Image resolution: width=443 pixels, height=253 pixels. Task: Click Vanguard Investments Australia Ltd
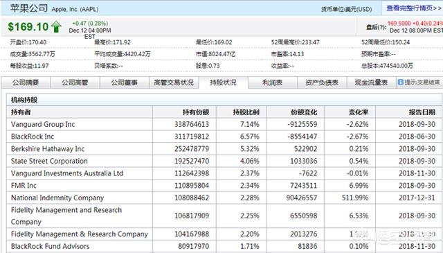[x=67, y=173]
